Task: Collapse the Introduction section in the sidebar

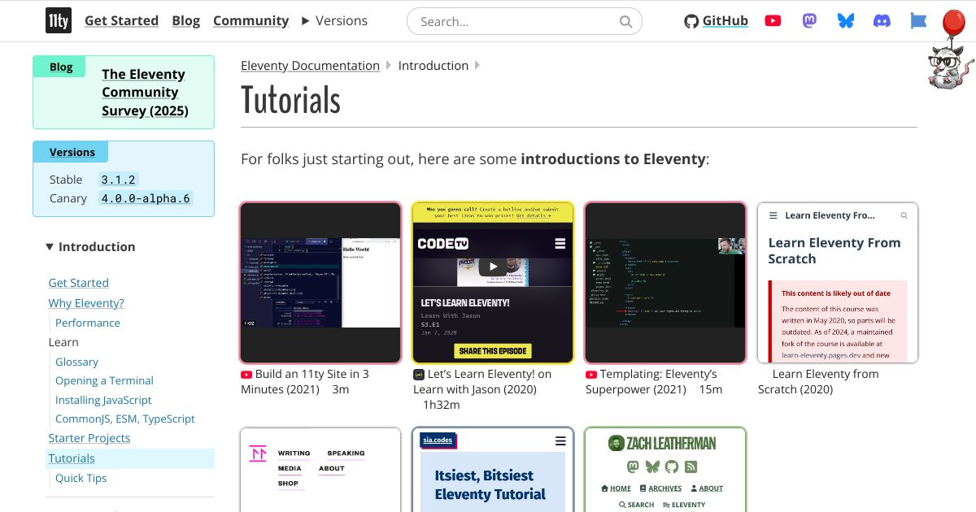Action: click(x=91, y=246)
